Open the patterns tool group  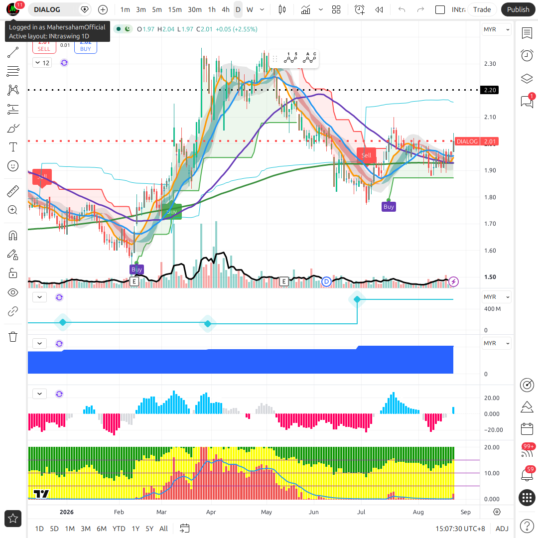pyautogui.click(x=12, y=90)
